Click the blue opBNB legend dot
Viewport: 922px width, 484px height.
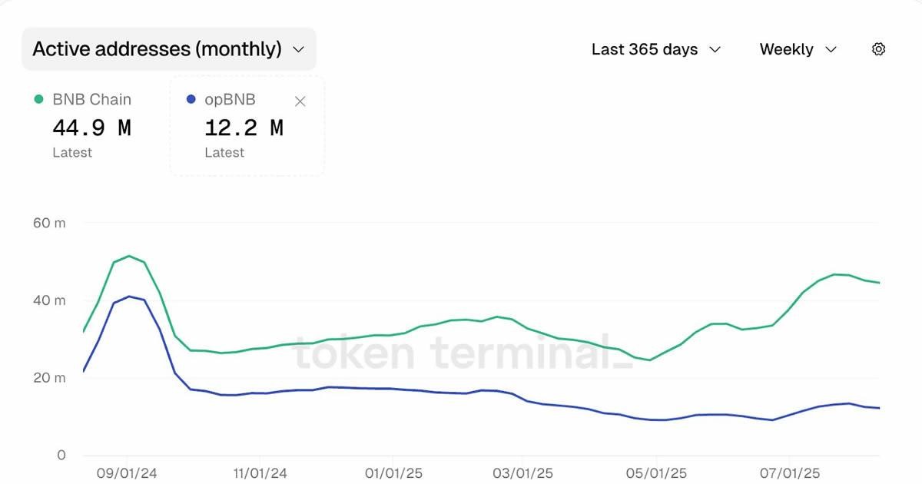pos(191,99)
